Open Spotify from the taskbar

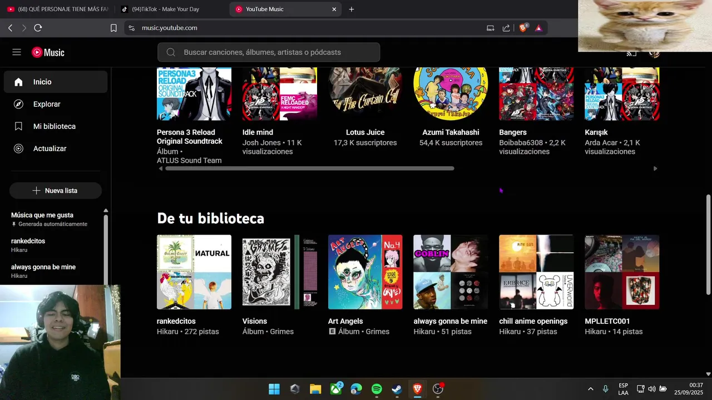[377, 389]
